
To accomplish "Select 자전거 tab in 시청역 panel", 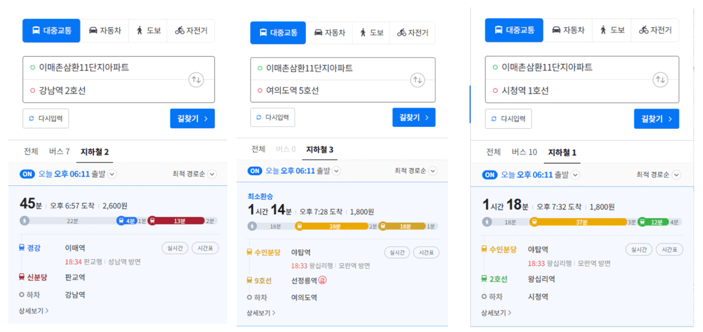I will tap(655, 30).
